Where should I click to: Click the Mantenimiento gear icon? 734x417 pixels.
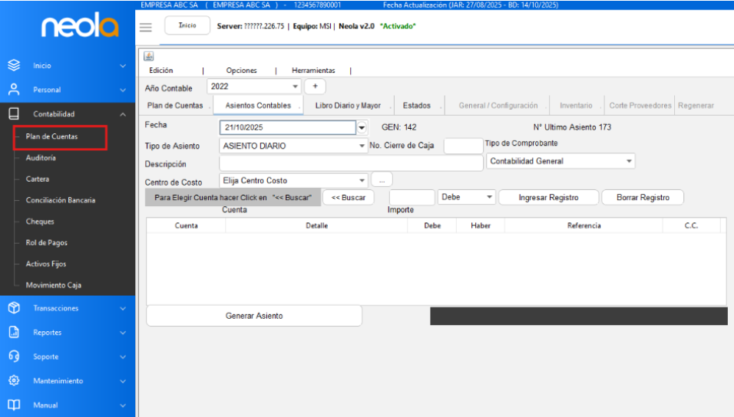pyautogui.click(x=13, y=381)
